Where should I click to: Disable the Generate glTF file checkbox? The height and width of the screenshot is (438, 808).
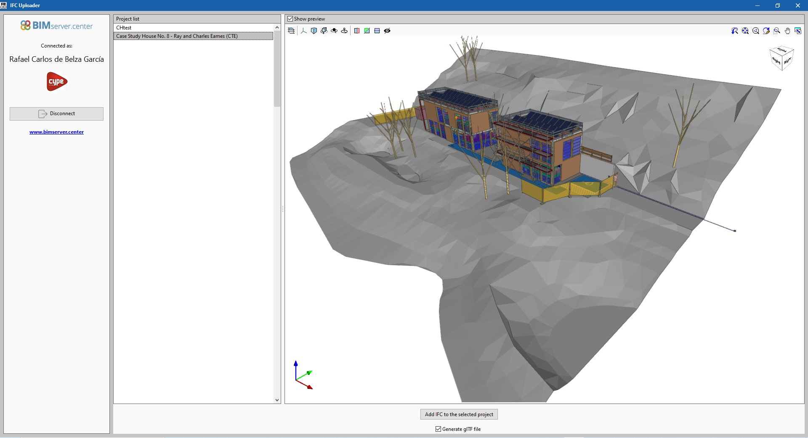(x=438, y=429)
